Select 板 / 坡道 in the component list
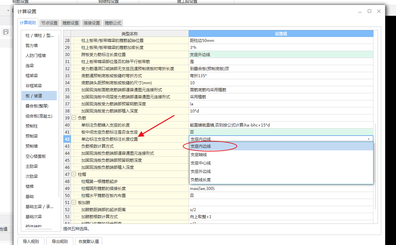This screenshot has width=396, height=245. (x=39, y=96)
